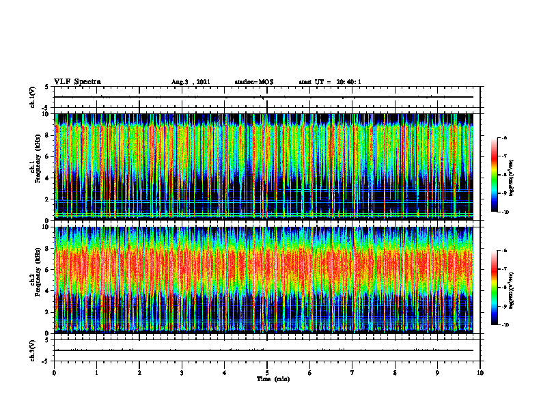
Task: Click the '-10' tick on upper colorbar
Action: [505, 212]
